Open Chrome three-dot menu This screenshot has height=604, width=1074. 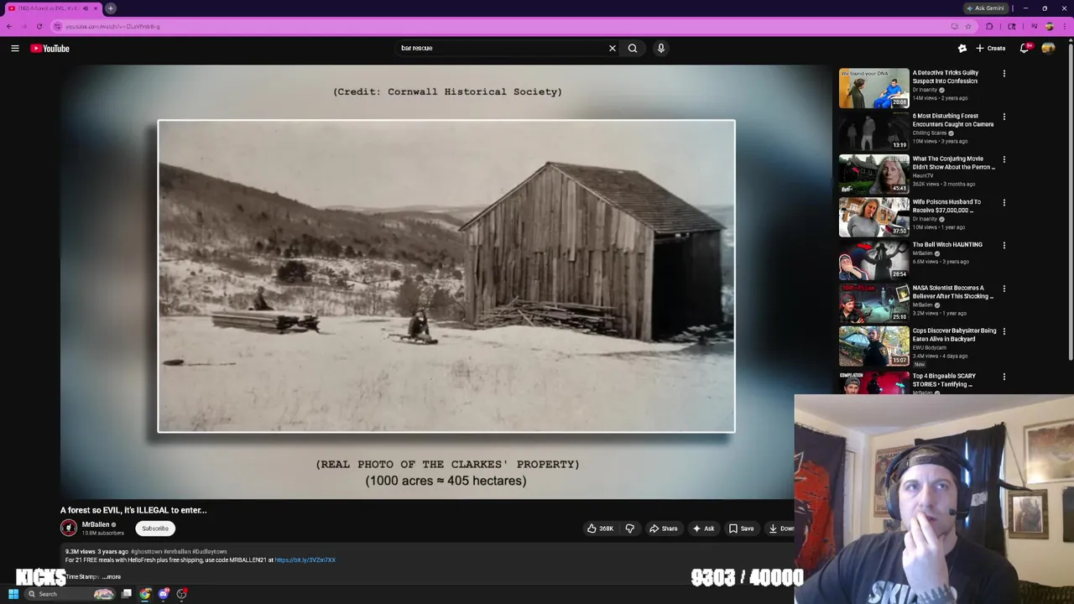(x=1065, y=26)
